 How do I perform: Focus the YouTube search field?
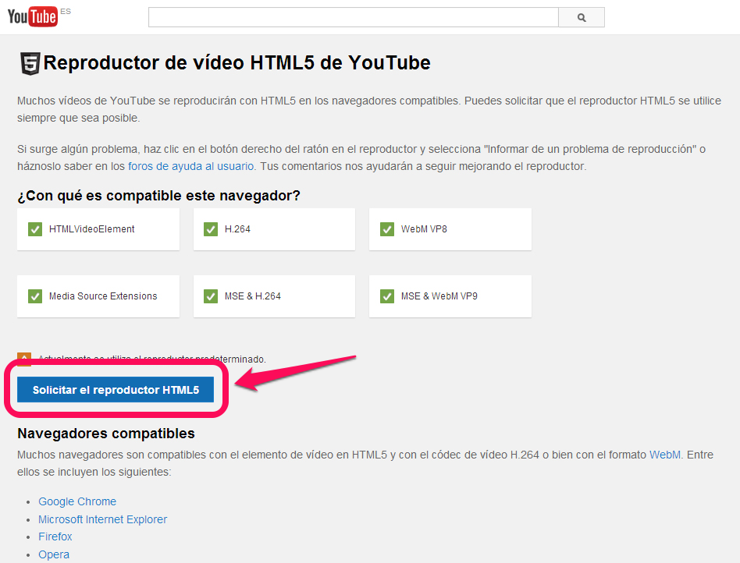pos(354,17)
